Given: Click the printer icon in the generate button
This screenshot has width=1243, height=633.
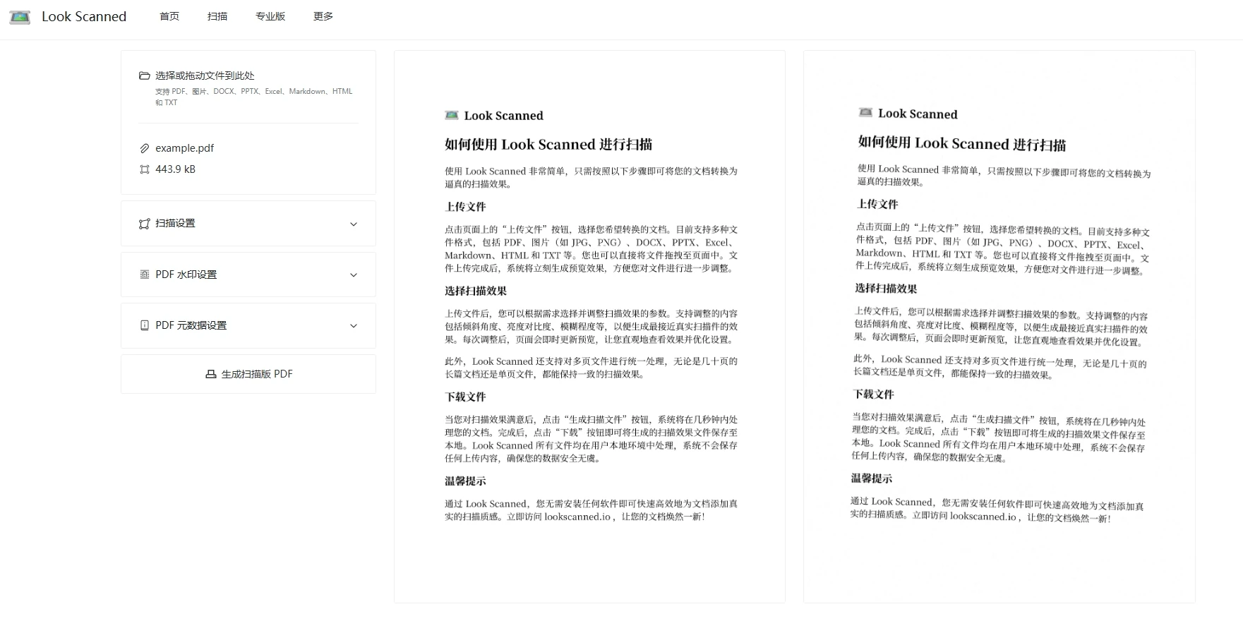Looking at the screenshot, I should click(x=210, y=374).
